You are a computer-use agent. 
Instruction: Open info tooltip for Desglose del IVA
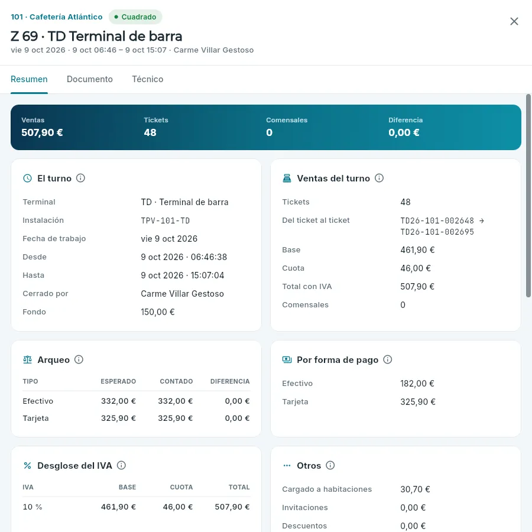[121, 466]
